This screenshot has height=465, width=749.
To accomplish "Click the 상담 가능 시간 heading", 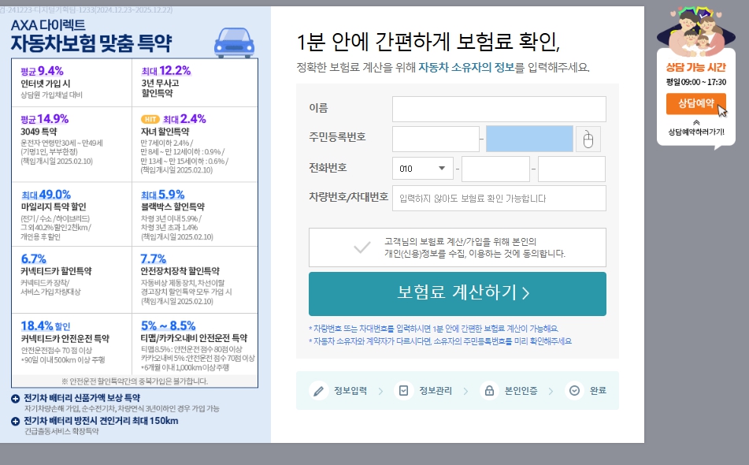I will point(696,67).
